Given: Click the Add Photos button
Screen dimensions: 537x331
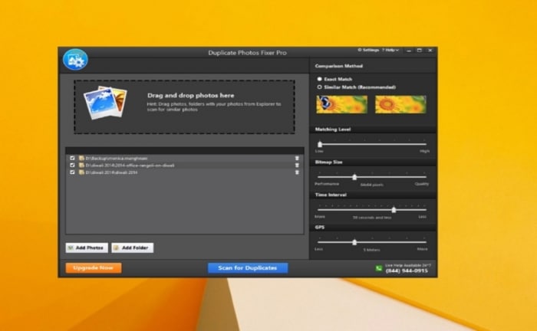Looking at the screenshot, I should [87, 247].
